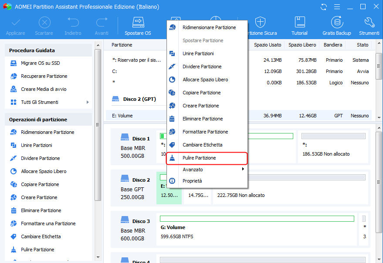
Task: Select Migrare OS su SSD in sidebar
Action: (x=40, y=63)
